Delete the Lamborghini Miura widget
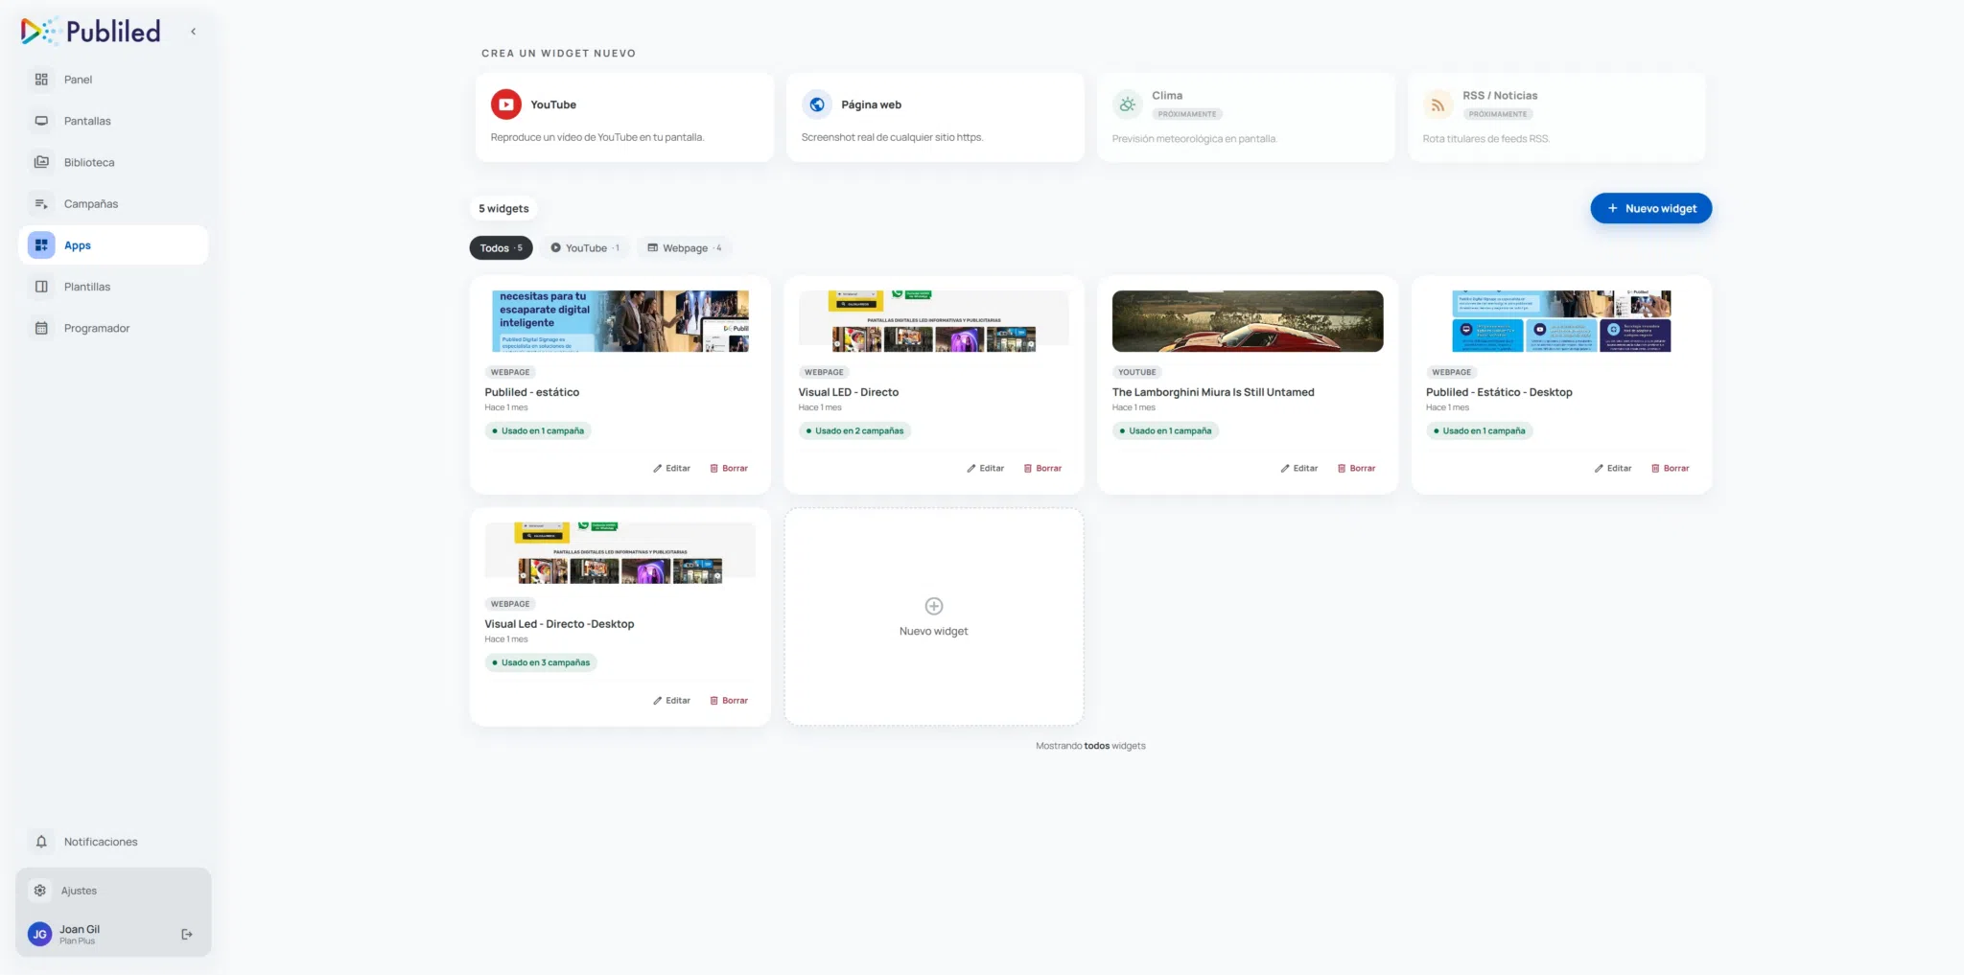1964x975 pixels. pos(1356,469)
